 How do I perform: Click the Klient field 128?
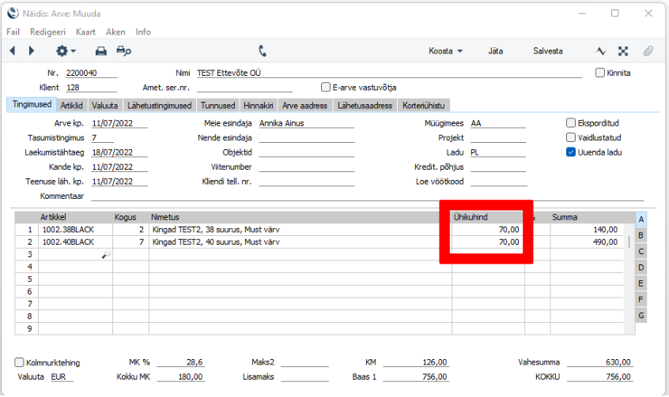coord(91,88)
